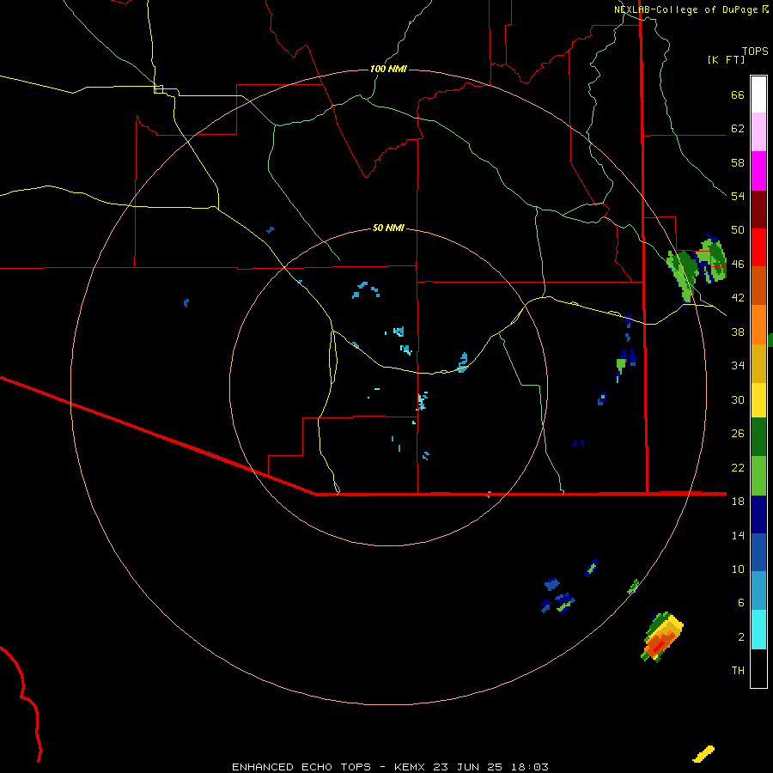
Task: Click the "NEXLAB-College of DuPage" label
Action: (x=686, y=9)
